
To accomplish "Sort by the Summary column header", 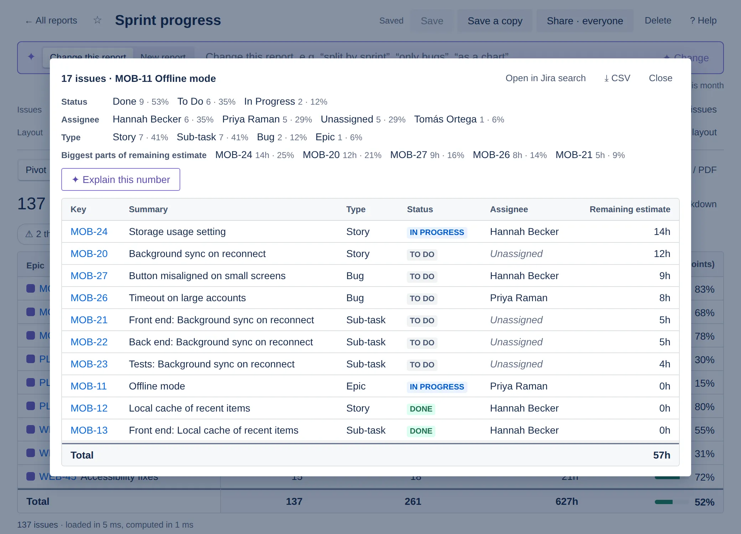I will pos(148,209).
